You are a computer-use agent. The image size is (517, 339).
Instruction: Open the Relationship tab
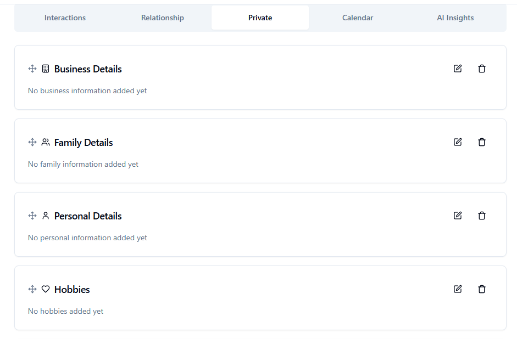(163, 18)
